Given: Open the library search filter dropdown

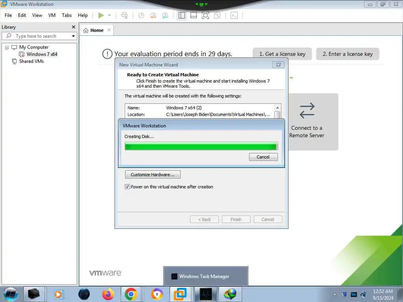Looking at the screenshot, I should (x=74, y=36).
